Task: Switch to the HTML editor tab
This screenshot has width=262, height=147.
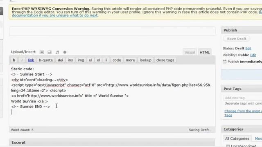Action: 205,52
